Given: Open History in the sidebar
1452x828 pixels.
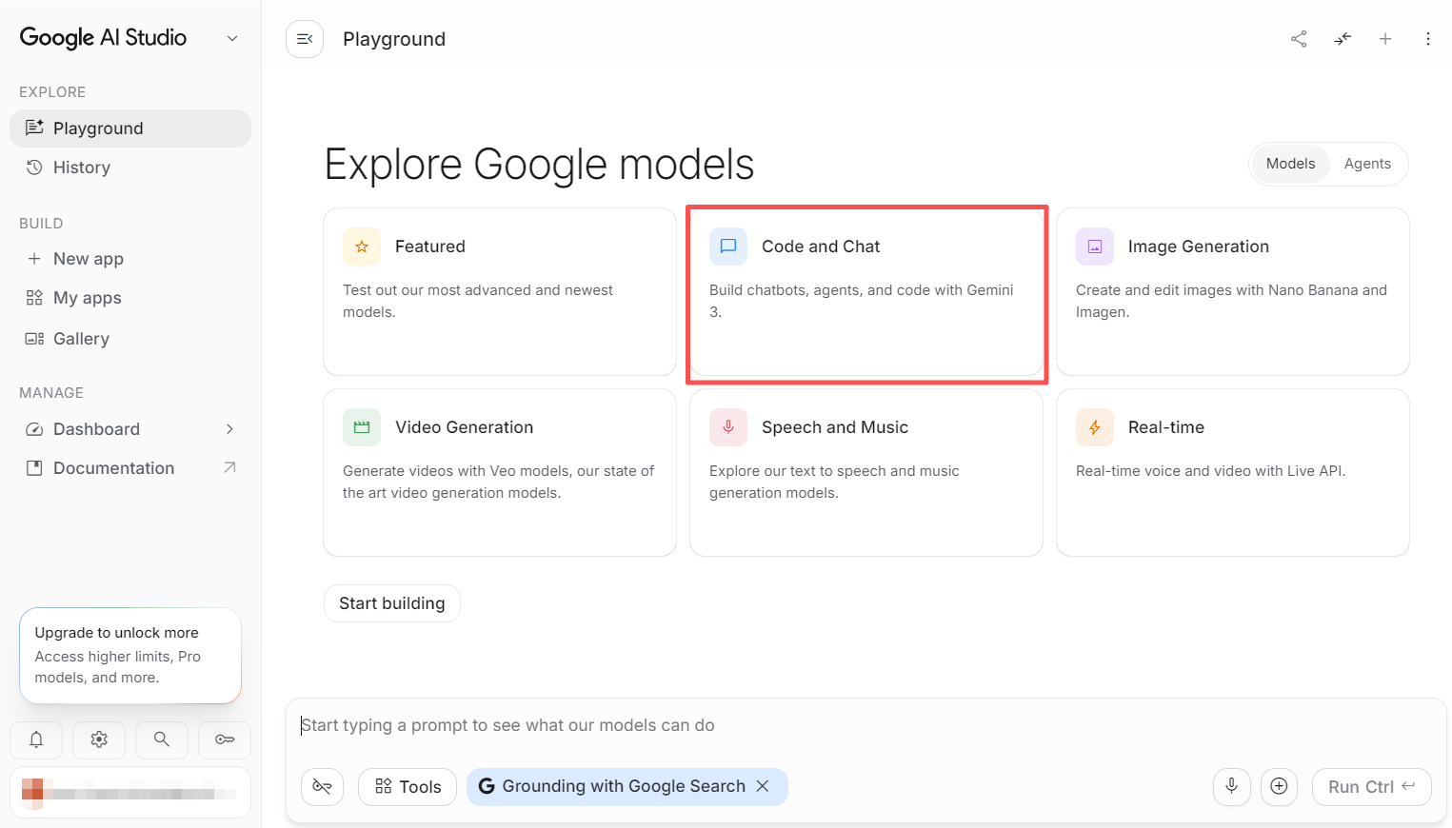Looking at the screenshot, I should (130, 168).
